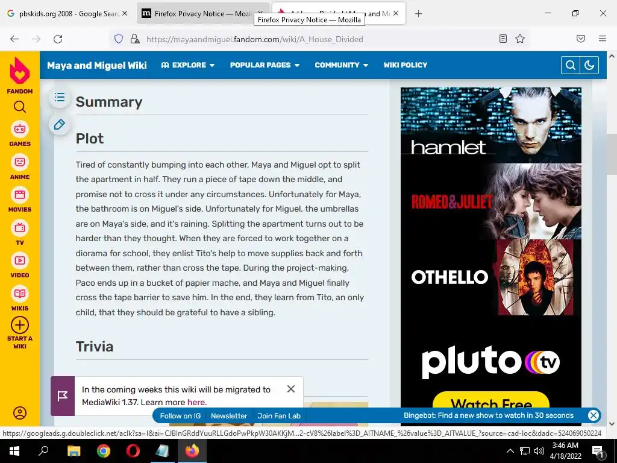Click the Pluto TV logo in ad
Viewport: 617px width, 463px height.
[x=490, y=362]
